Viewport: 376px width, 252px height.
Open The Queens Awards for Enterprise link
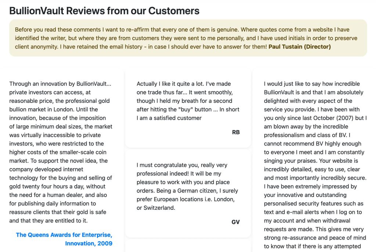coord(64,235)
